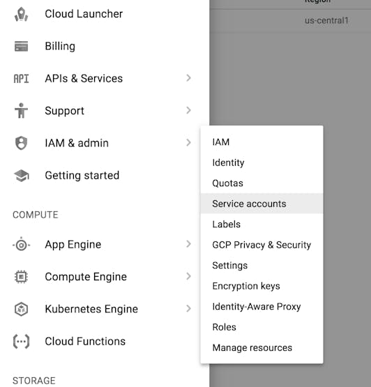Click the API icon beside APIs & Services
The width and height of the screenshot is (371, 387).
[x=21, y=79]
